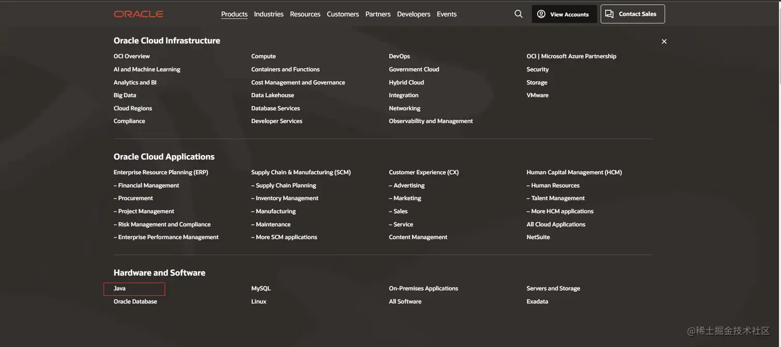Open the Networking link
Viewport: 781px width, 347px height.
[404, 108]
